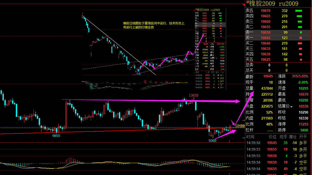Click the 日增 value 20106
The image size is (312, 175).
(x=268, y=100)
